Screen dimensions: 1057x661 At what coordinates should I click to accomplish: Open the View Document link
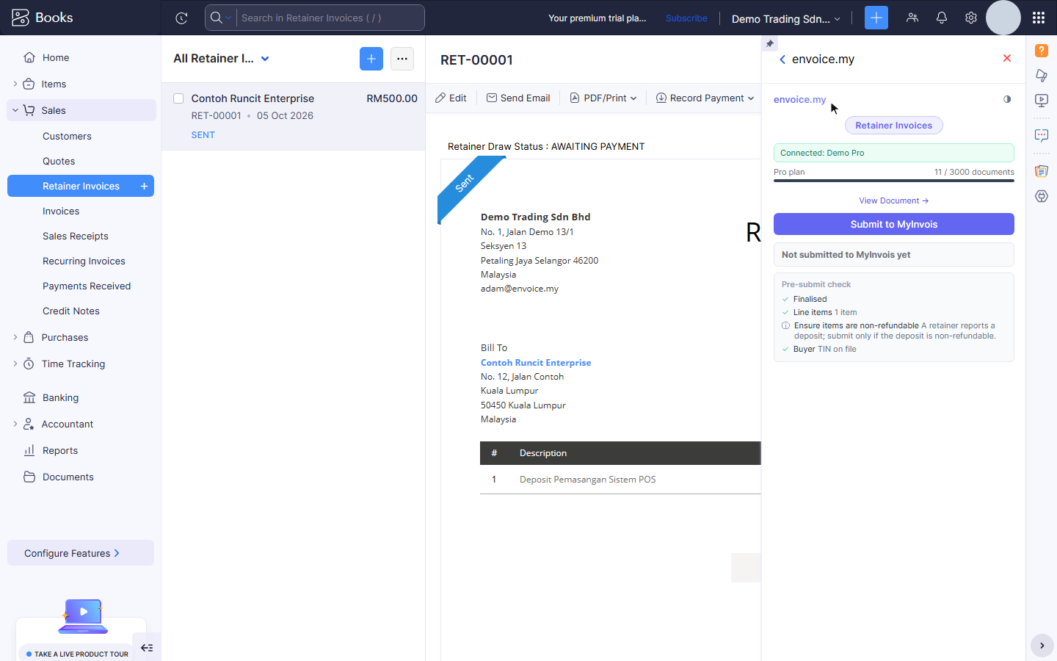[894, 201]
